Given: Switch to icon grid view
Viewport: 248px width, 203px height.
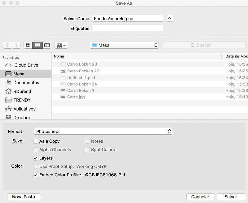Looking at the screenshot, I should 28,45.
